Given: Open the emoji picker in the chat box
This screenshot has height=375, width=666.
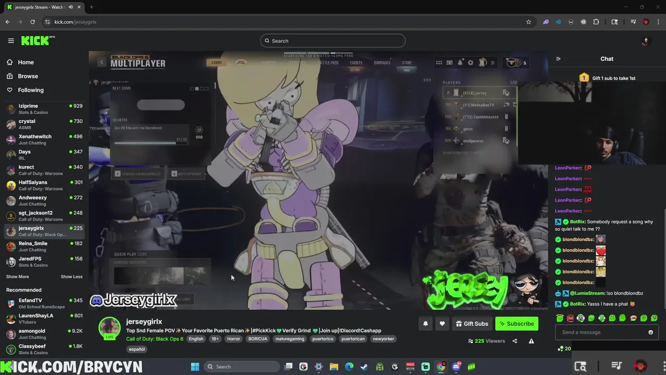Looking at the screenshot, I should 650,332.
